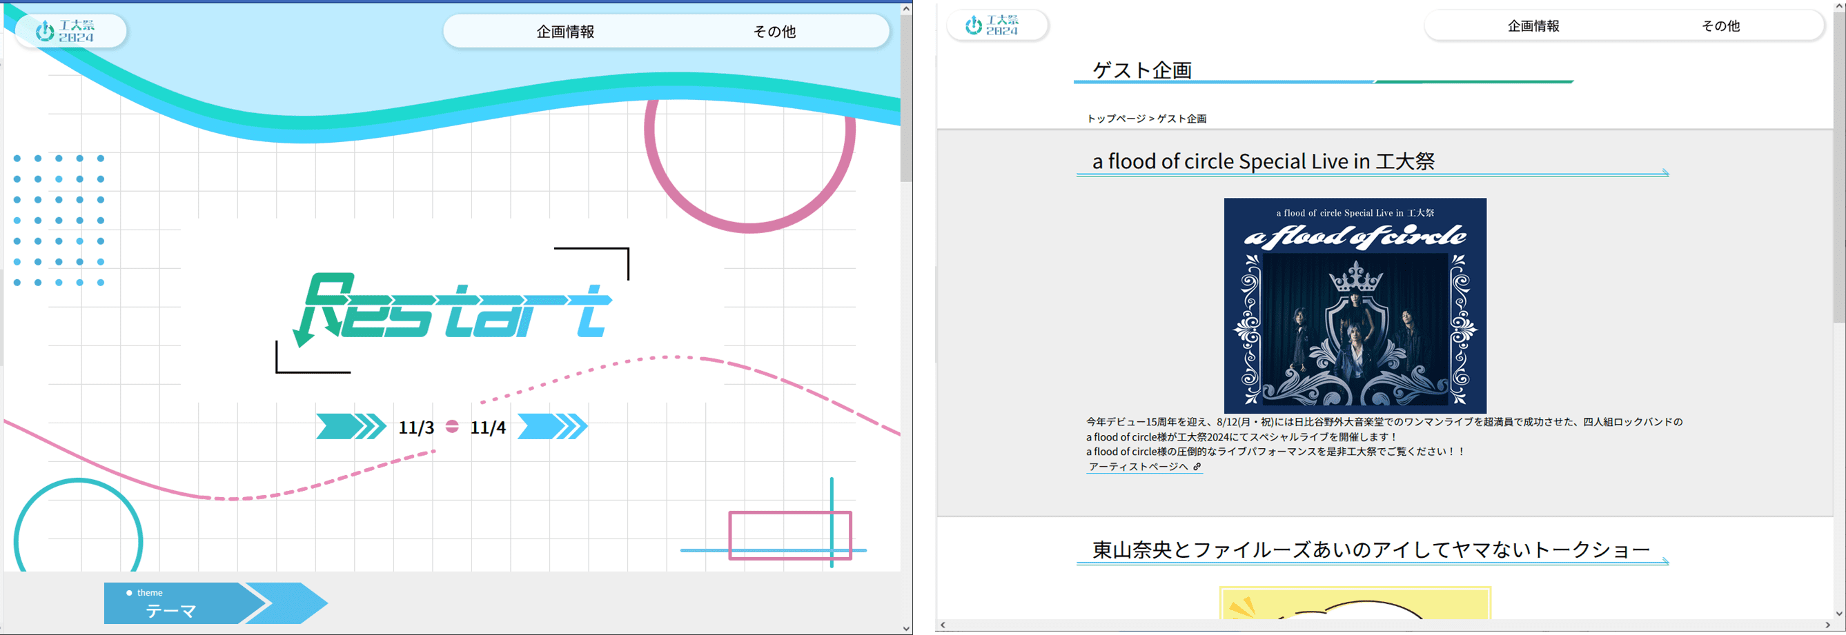Click the heading a flood of circle Special Live in 工大祭
The image size is (1846, 635).
[1263, 161]
